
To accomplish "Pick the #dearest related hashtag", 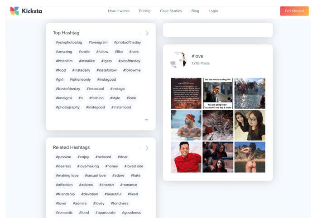I will [63, 166].
